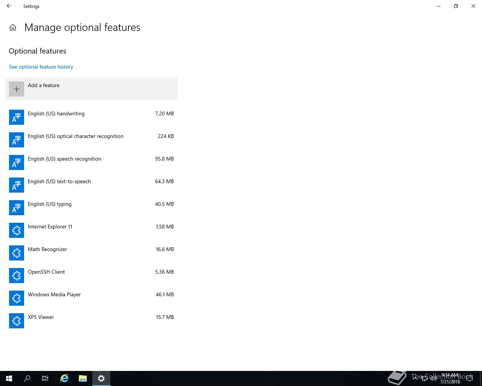This screenshot has width=482, height=386.
Task: Open the Action Center notification icon
Action: click(469, 378)
